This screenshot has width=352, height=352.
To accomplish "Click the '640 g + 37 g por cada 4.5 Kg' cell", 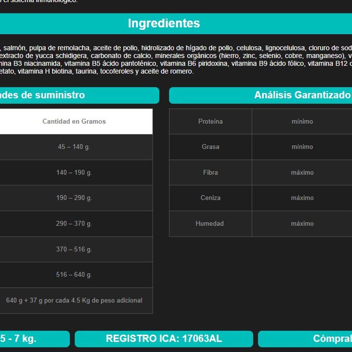I will [74, 300].
